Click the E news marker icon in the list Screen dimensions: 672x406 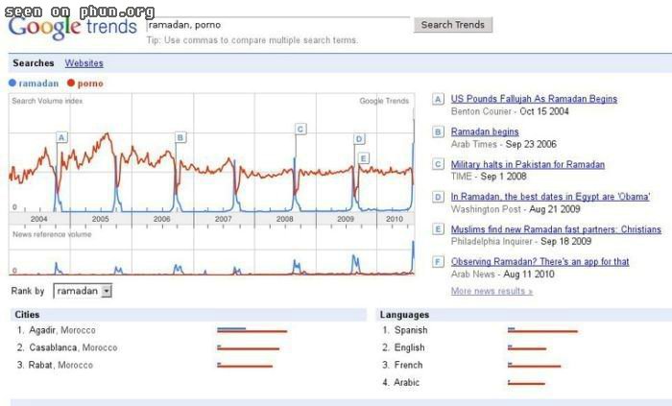[x=438, y=229]
